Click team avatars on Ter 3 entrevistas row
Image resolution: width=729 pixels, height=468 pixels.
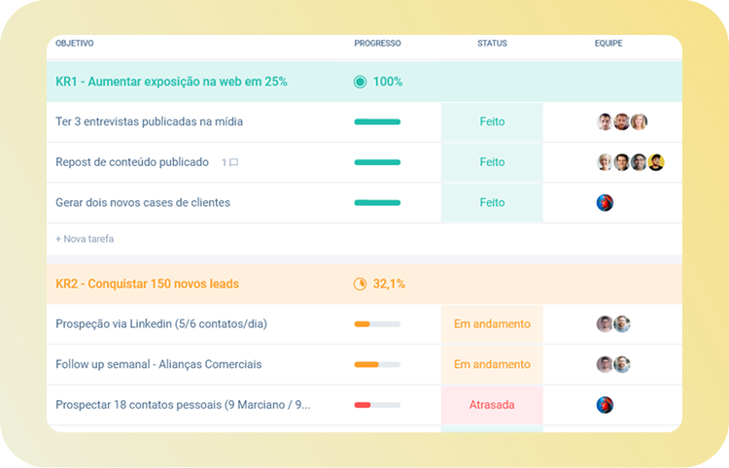621,122
